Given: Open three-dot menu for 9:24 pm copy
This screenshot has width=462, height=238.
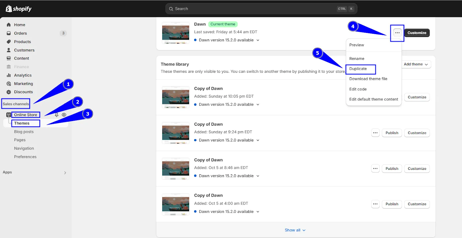Looking at the screenshot, I should (x=375, y=133).
